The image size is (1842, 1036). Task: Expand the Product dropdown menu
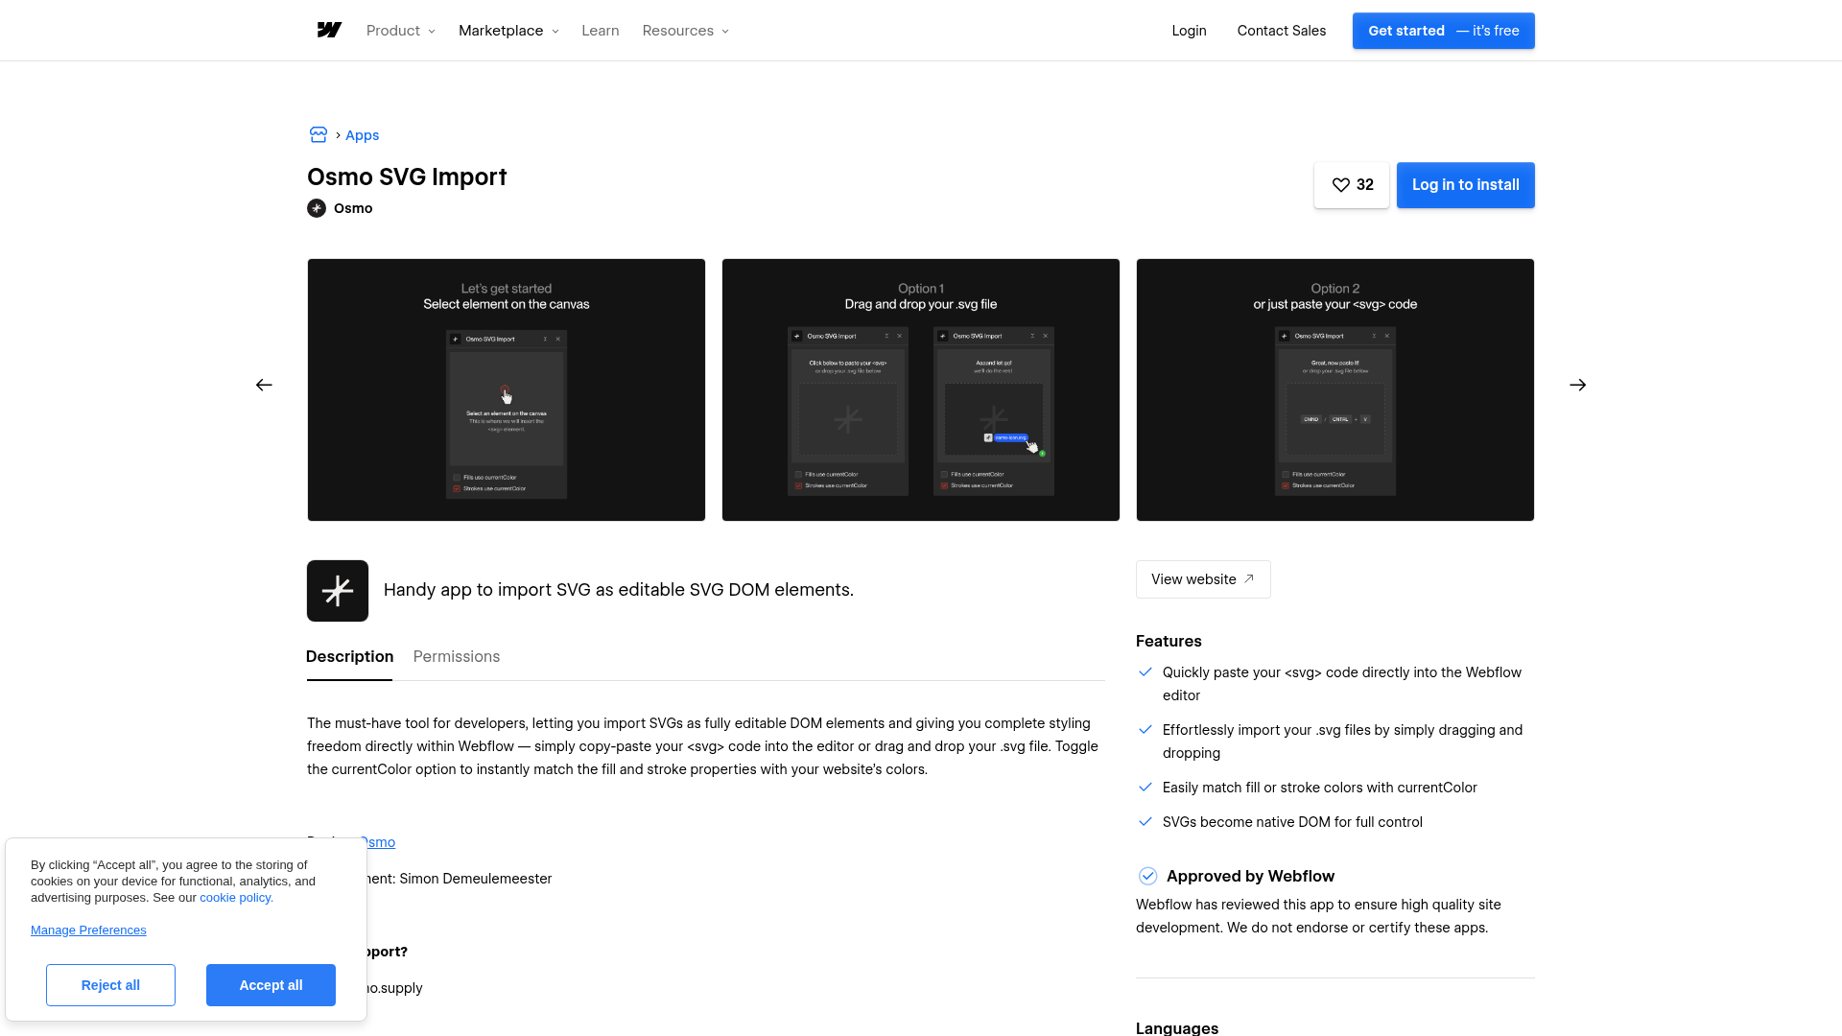coord(400,31)
